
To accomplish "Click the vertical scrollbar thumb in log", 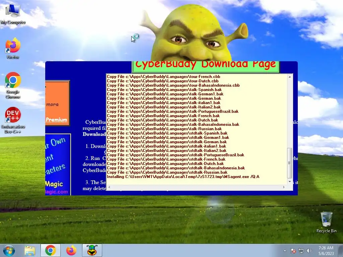I will click(x=290, y=163).
